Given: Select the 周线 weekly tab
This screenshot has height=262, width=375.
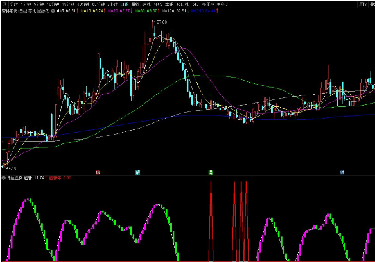Looking at the screenshot, I should [x=135, y=4].
